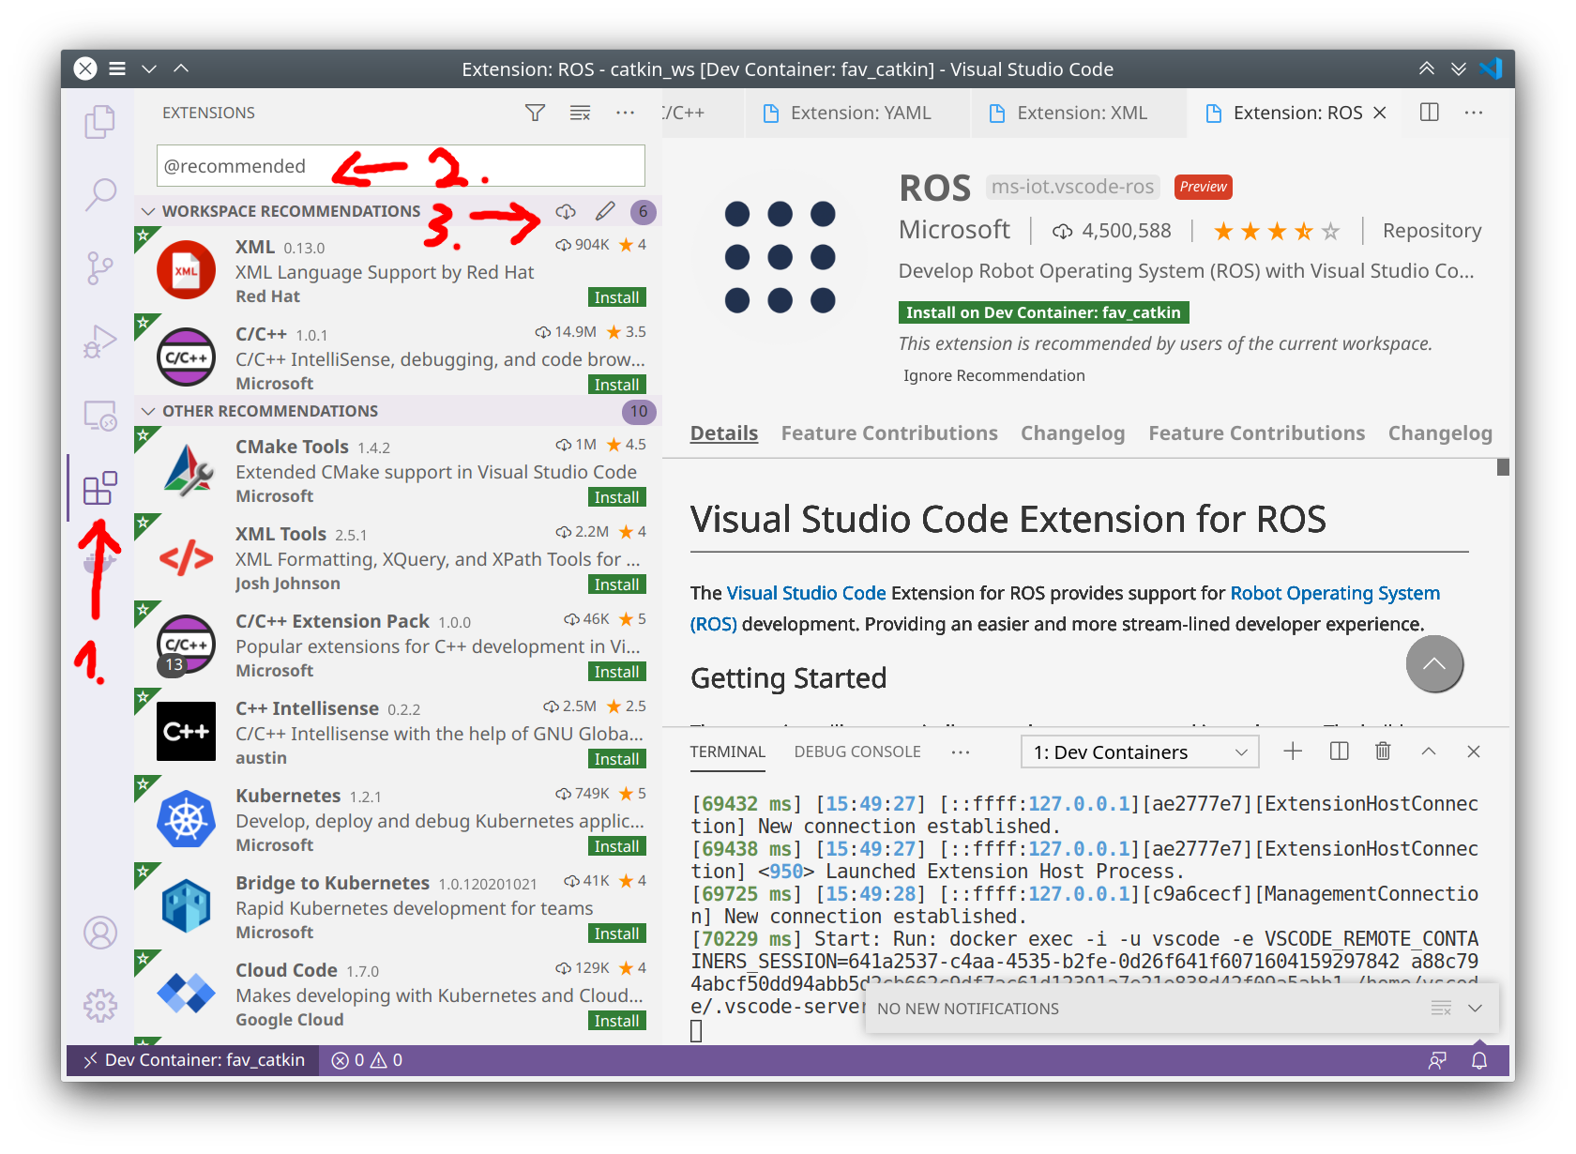Screen dimensions: 1576x1154
Task: Install XML extension by Red Hat
Action: [616, 297]
